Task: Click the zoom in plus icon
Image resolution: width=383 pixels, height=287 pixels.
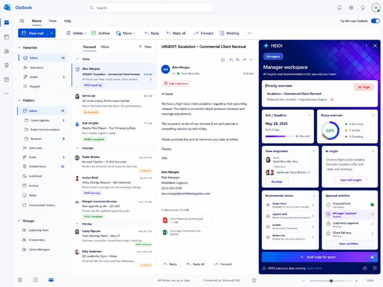Action: (356, 281)
